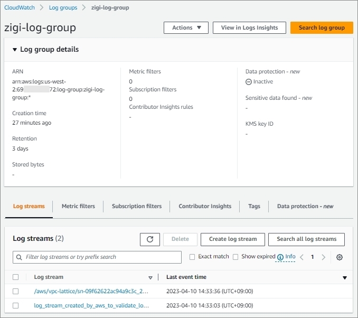Click the Subscription filters label in details
Viewport: 358px width, 318px height.
(x=153, y=90)
